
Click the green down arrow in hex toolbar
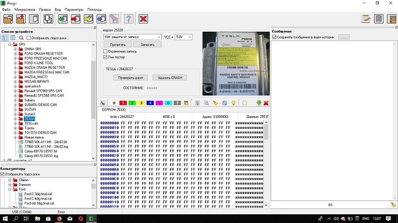click(259, 103)
